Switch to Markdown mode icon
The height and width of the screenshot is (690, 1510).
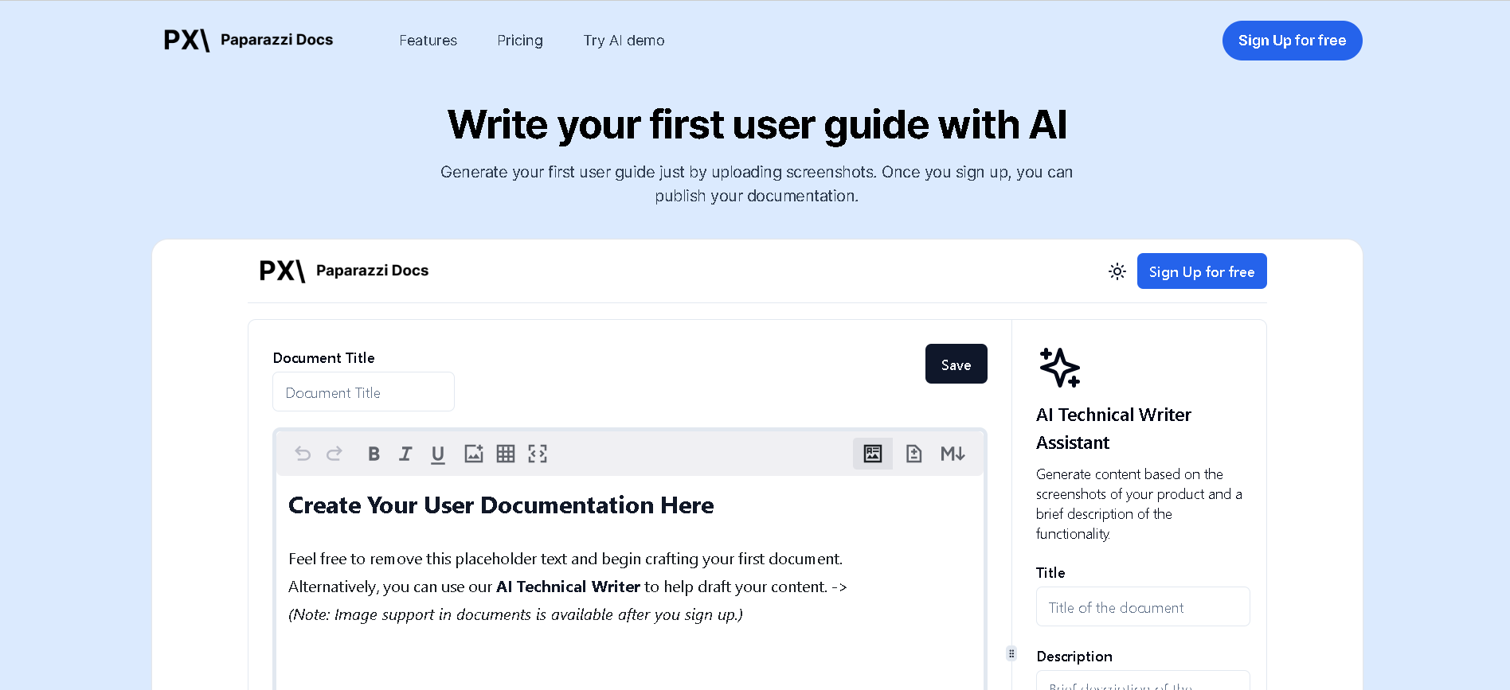tap(953, 454)
